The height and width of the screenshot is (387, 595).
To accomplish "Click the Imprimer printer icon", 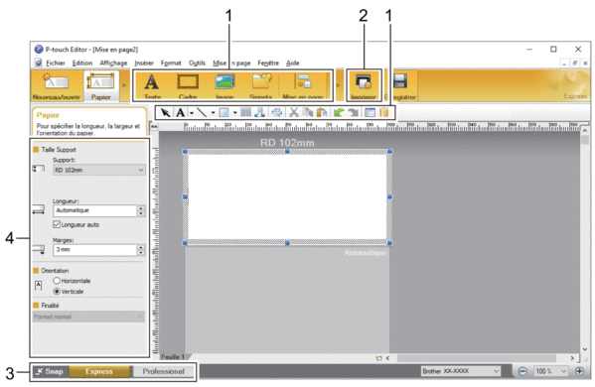I will click(364, 85).
